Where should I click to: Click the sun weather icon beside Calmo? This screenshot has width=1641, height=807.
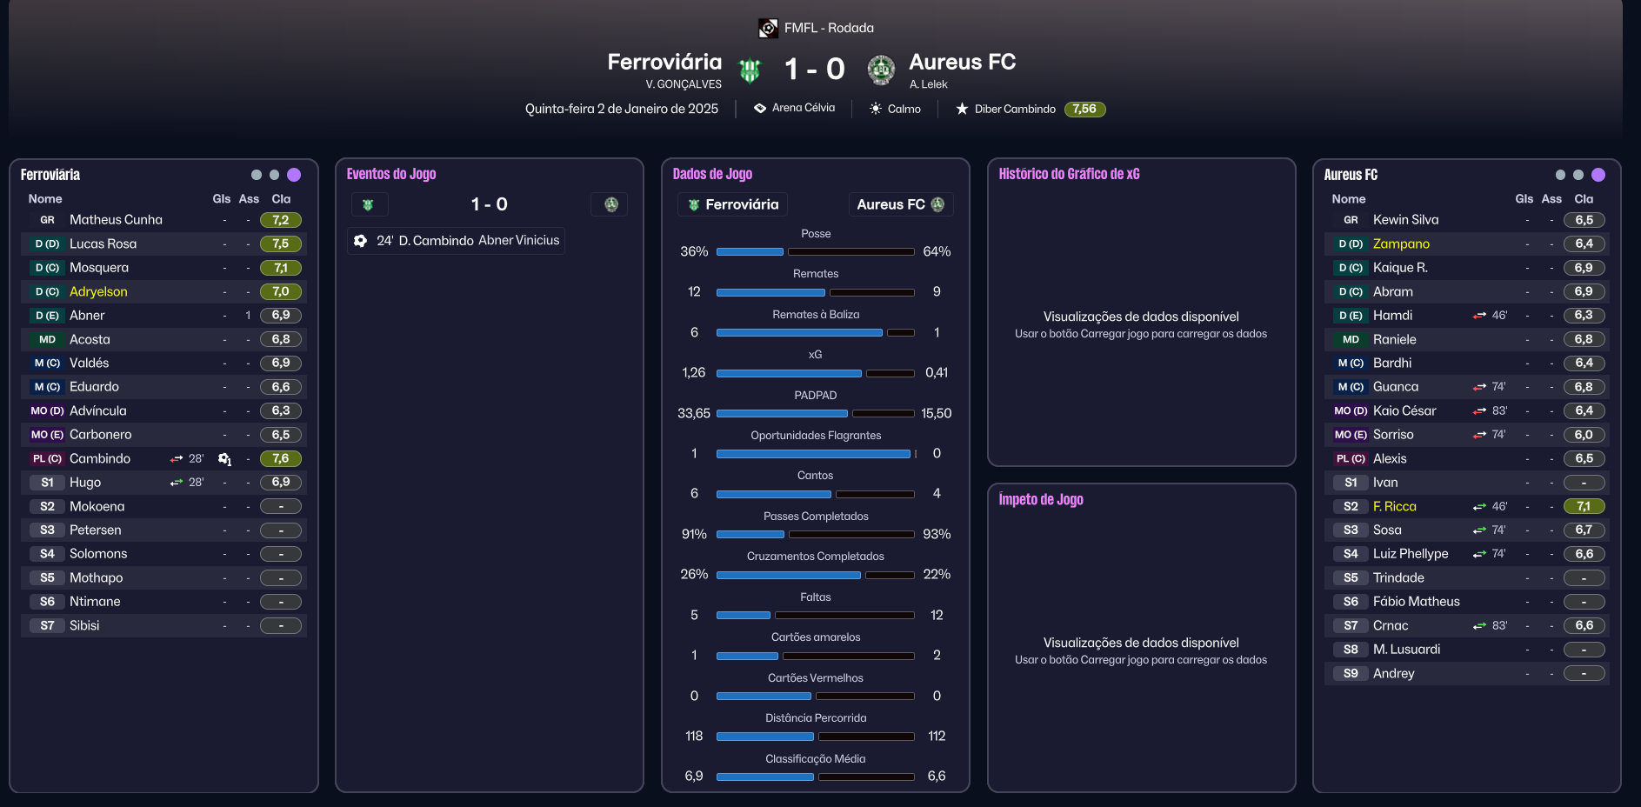coord(876,109)
